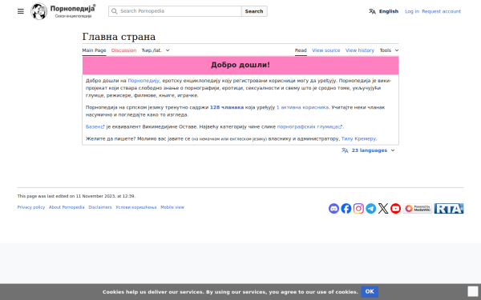Viewport: 481px width, 300px height.
Task: Open the View source tab
Action: 326,50
